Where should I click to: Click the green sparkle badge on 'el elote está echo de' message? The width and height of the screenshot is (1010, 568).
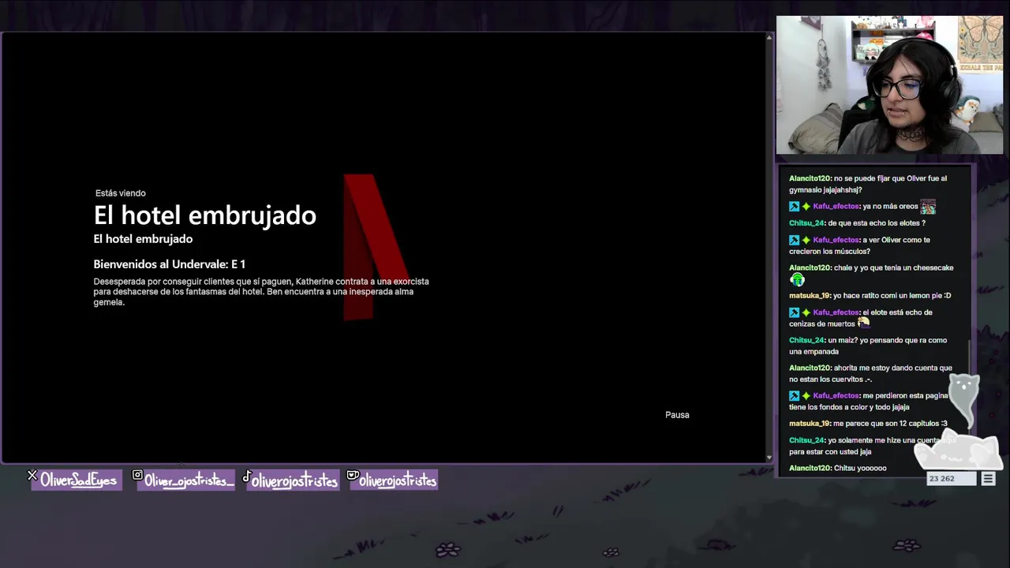(806, 312)
